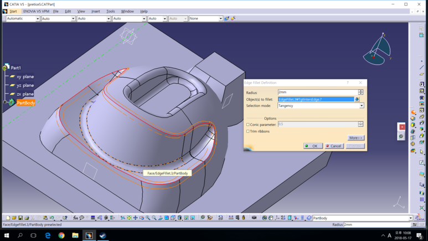
Task: Open the File menu
Action: coord(56,11)
